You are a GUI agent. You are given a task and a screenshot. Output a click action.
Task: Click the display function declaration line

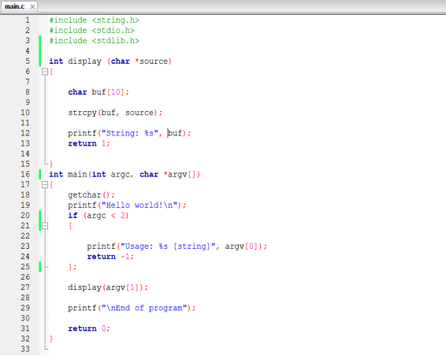coord(110,61)
